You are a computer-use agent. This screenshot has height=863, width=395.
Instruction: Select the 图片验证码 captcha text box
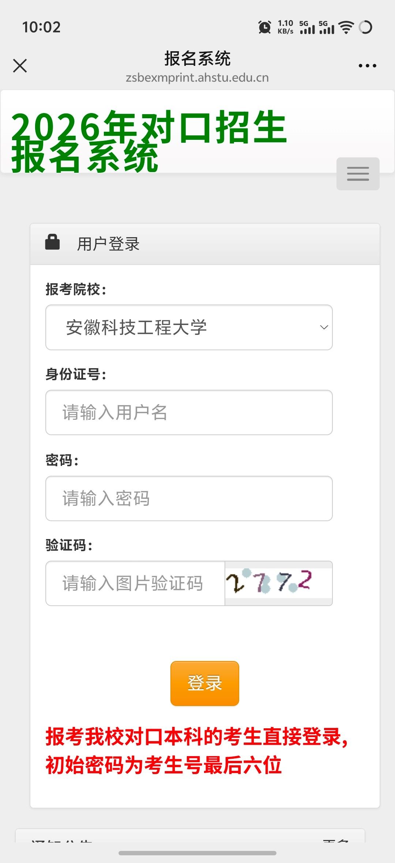135,583
